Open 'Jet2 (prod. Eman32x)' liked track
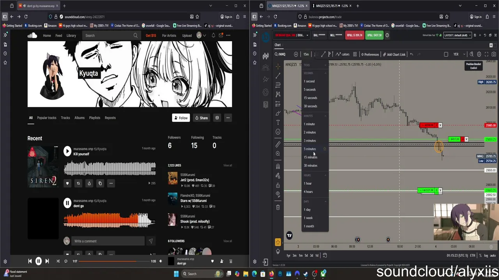 195,180
